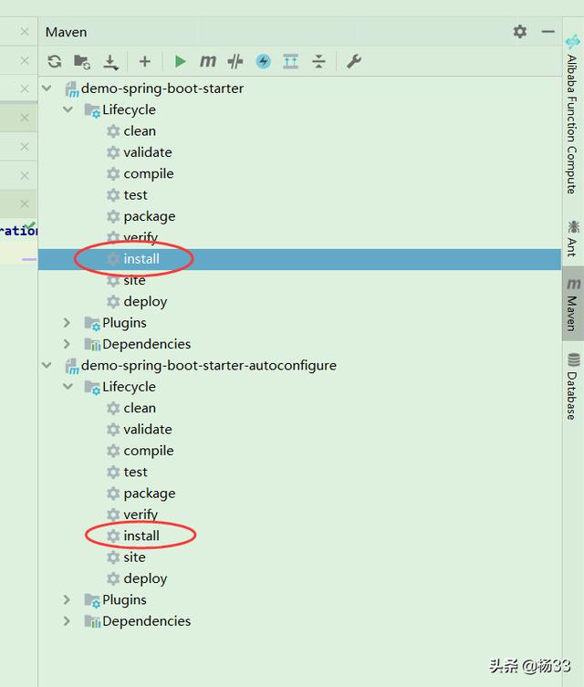Click demo-spring-boot-starter project label
The height and width of the screenshot is (687, 584).
point(162,88)
